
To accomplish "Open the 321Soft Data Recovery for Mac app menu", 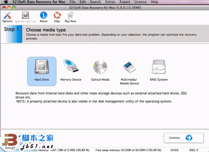I will coord(39,2).
